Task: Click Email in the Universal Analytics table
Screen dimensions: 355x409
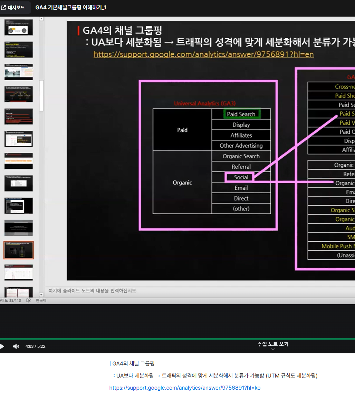Action: [x=241, y=188]
